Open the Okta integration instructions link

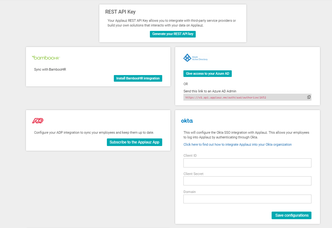[237, 144]
